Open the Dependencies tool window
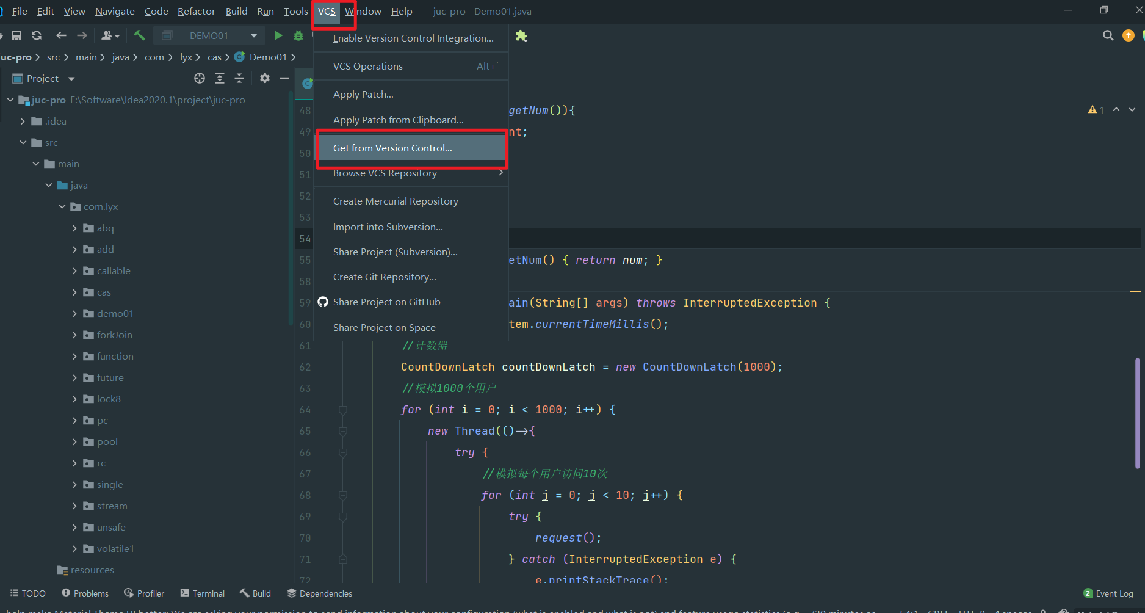 [319, 593]
